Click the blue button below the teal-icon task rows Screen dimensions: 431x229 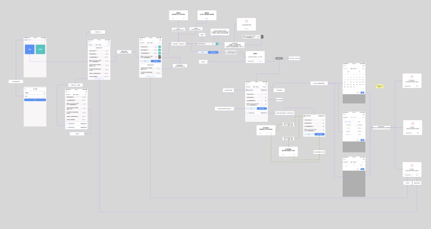(156, 61)
